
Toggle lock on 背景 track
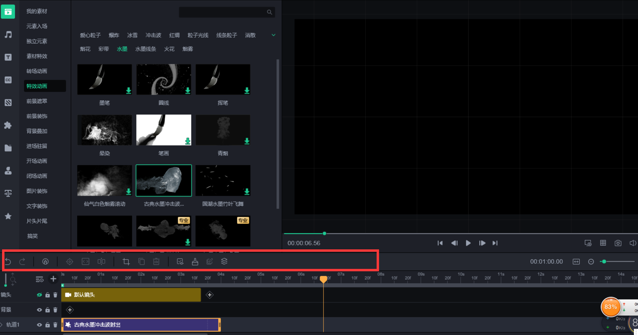click(48, 310)
